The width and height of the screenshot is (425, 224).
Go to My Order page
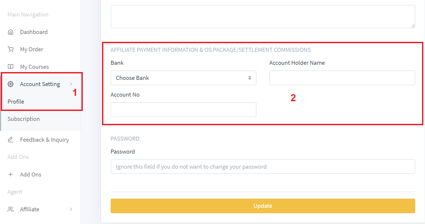32,49
